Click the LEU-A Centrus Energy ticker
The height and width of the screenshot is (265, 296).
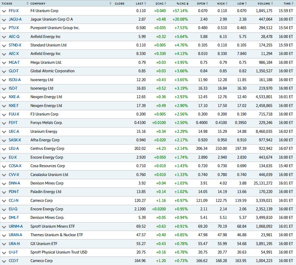[x=14, y=149]
